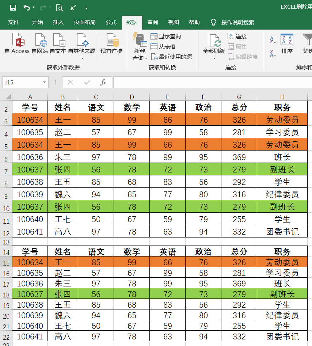Click the 编辑链接 button
The image size is (312, 346).
[x=243, y=57]
